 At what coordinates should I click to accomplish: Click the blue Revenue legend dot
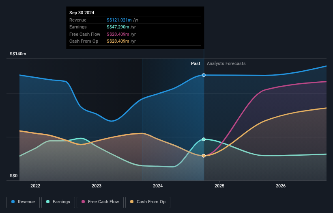pos(13,202)
